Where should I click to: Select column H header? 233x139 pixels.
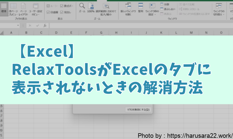pyautogui.click(x=116, y=33)
